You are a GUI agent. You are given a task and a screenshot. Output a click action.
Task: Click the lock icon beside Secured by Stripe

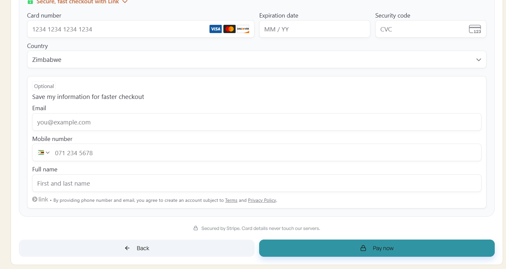coord(196,228)
